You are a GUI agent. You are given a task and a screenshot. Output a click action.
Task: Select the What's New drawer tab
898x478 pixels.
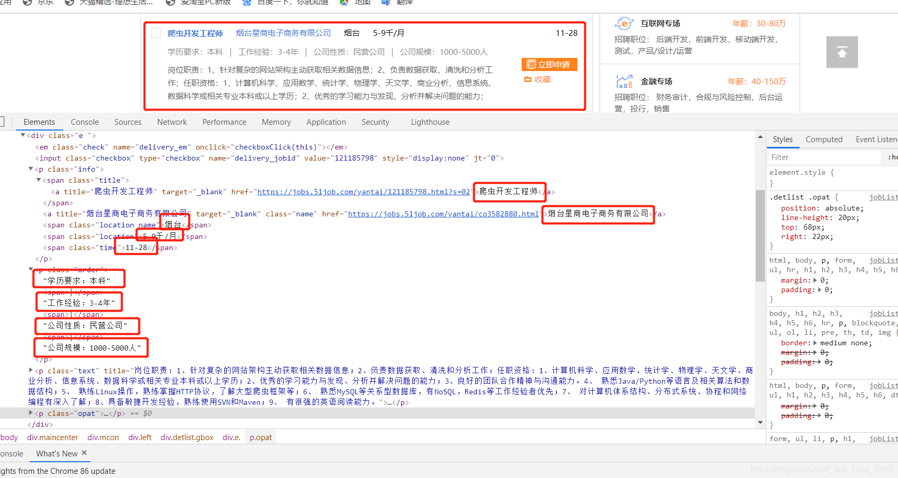56,453
